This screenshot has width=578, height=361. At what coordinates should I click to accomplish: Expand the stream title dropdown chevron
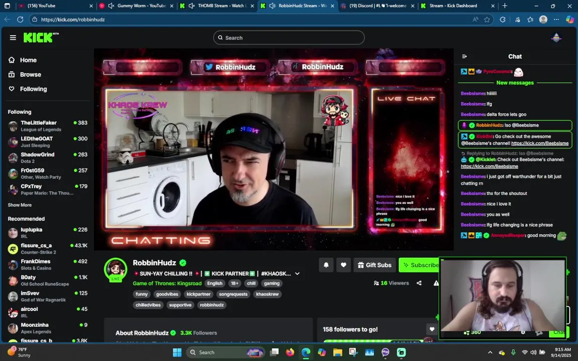pyautogui.click(x=297, y=274)
